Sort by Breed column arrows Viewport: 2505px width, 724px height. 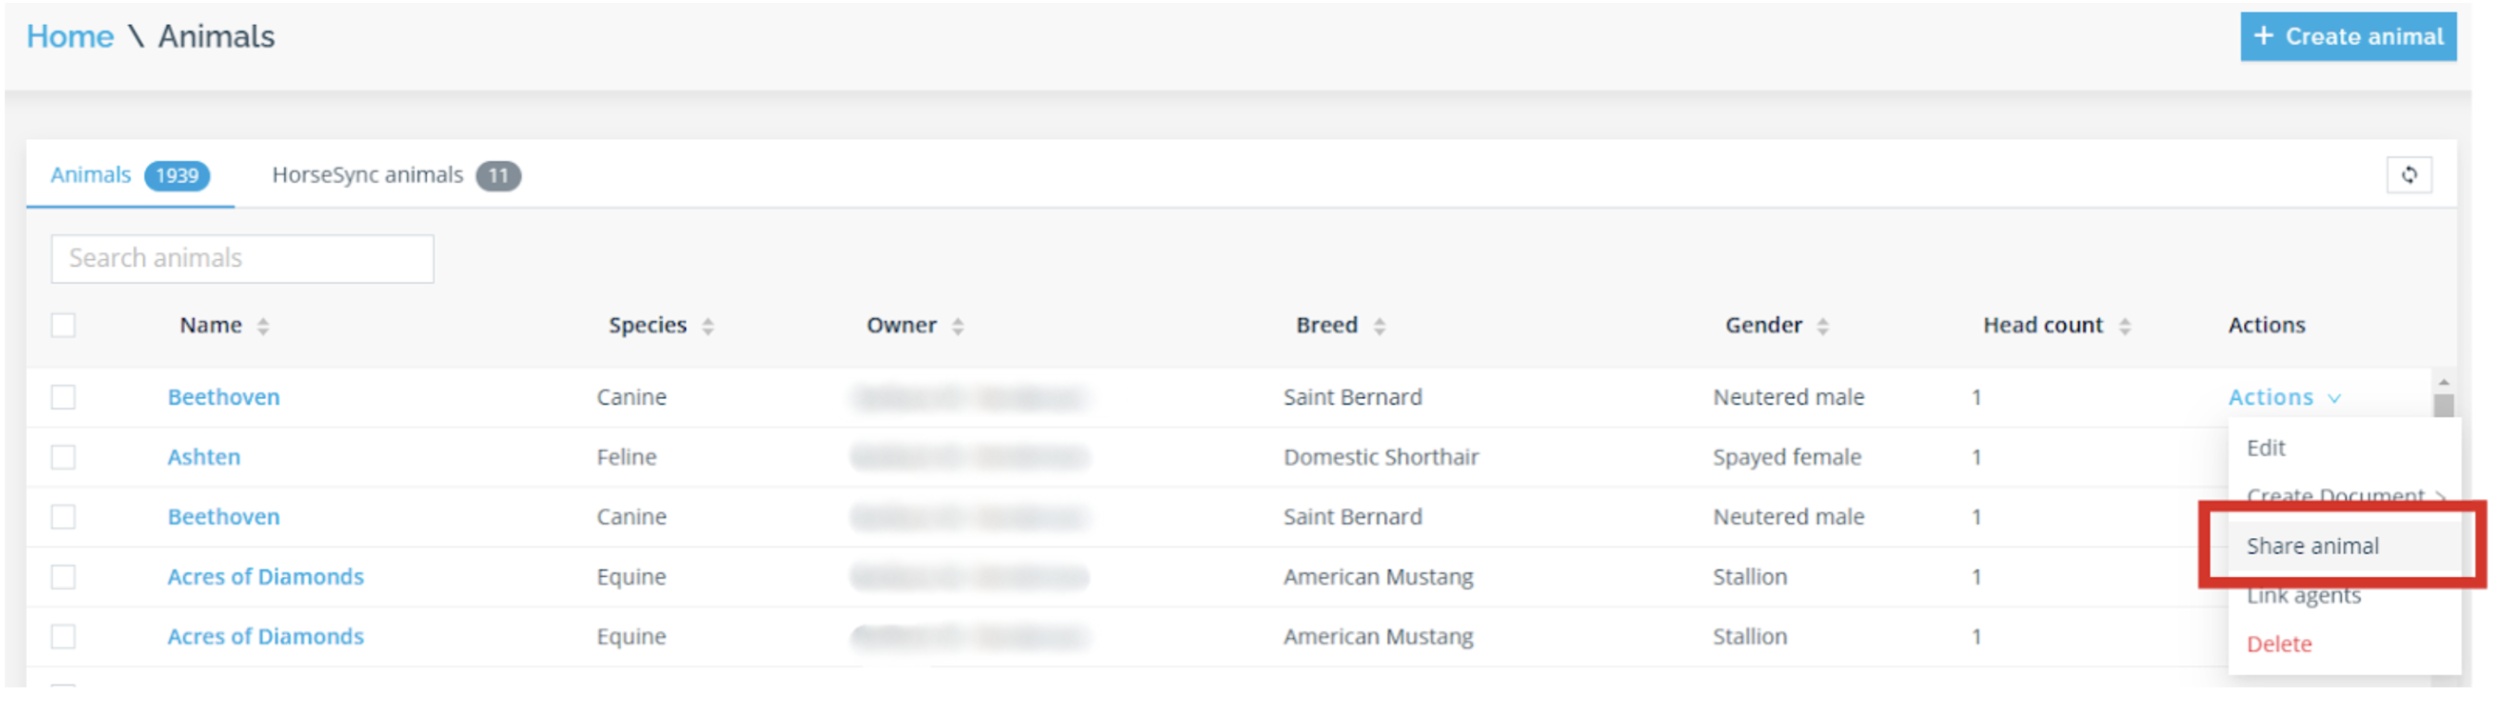tap(1378, 327)
